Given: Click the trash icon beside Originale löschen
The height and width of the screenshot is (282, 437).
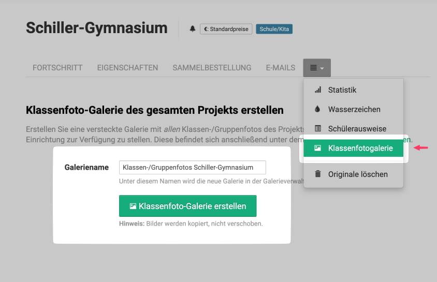Looking at the screenshot, I should point(318,174).
